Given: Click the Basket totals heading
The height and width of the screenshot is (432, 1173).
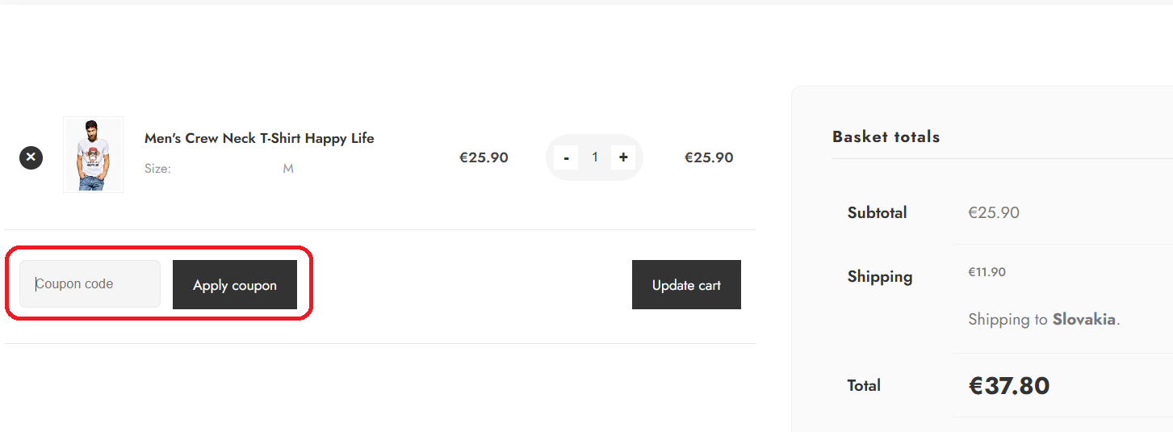Looking at the screenshot, I should coord(886,137).
